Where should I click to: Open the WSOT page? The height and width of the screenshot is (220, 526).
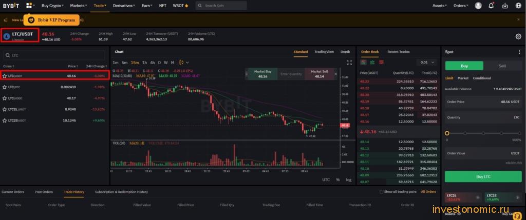tap(180, 6)
